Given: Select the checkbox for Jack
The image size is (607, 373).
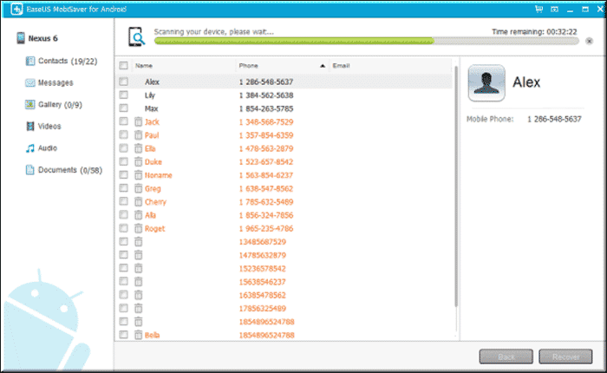Looking at the screenshot, I should click(123, 121).
